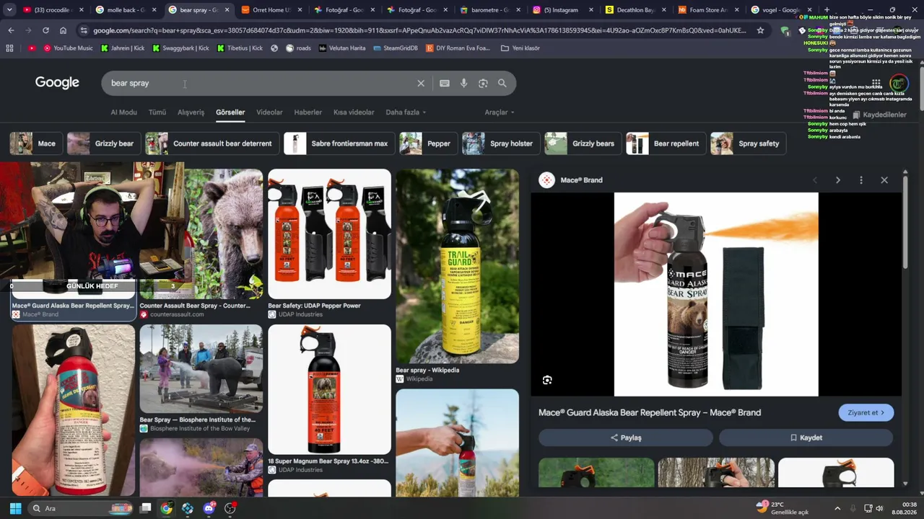The height and width of the screenshot is (519, 924).
Task: Open Mace Brand source link in preview
Action: (x=572, y=180)
